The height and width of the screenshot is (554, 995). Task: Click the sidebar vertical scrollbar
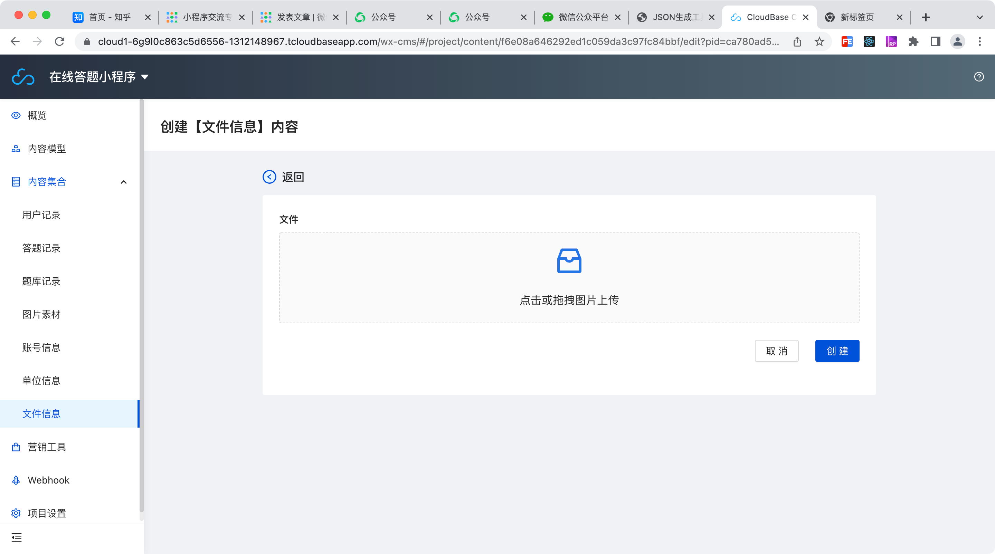tap(141, 305)
